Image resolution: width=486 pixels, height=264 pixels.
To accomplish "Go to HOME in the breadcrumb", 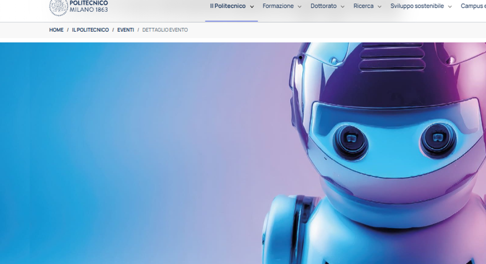I will tap(56, 30).
